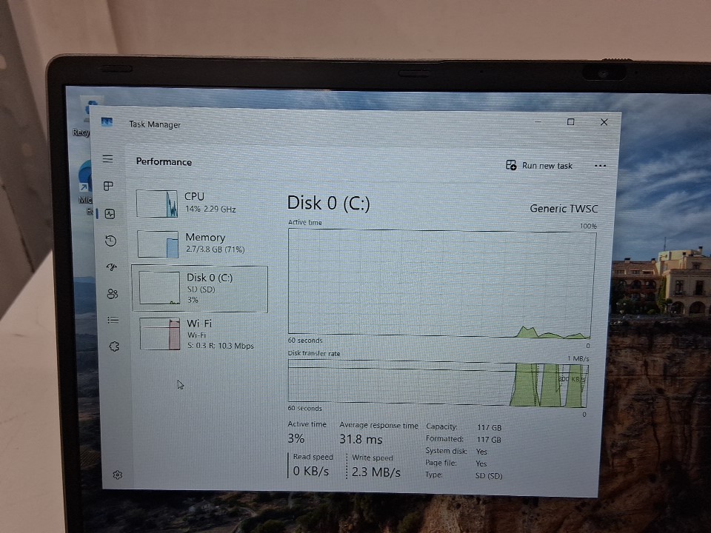This screenshot has height=533, width=711.
Task: Close the Task Manager window
Action: click(x=604, y=122)
